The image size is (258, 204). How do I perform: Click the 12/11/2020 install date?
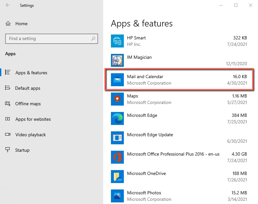pos(236,64)
